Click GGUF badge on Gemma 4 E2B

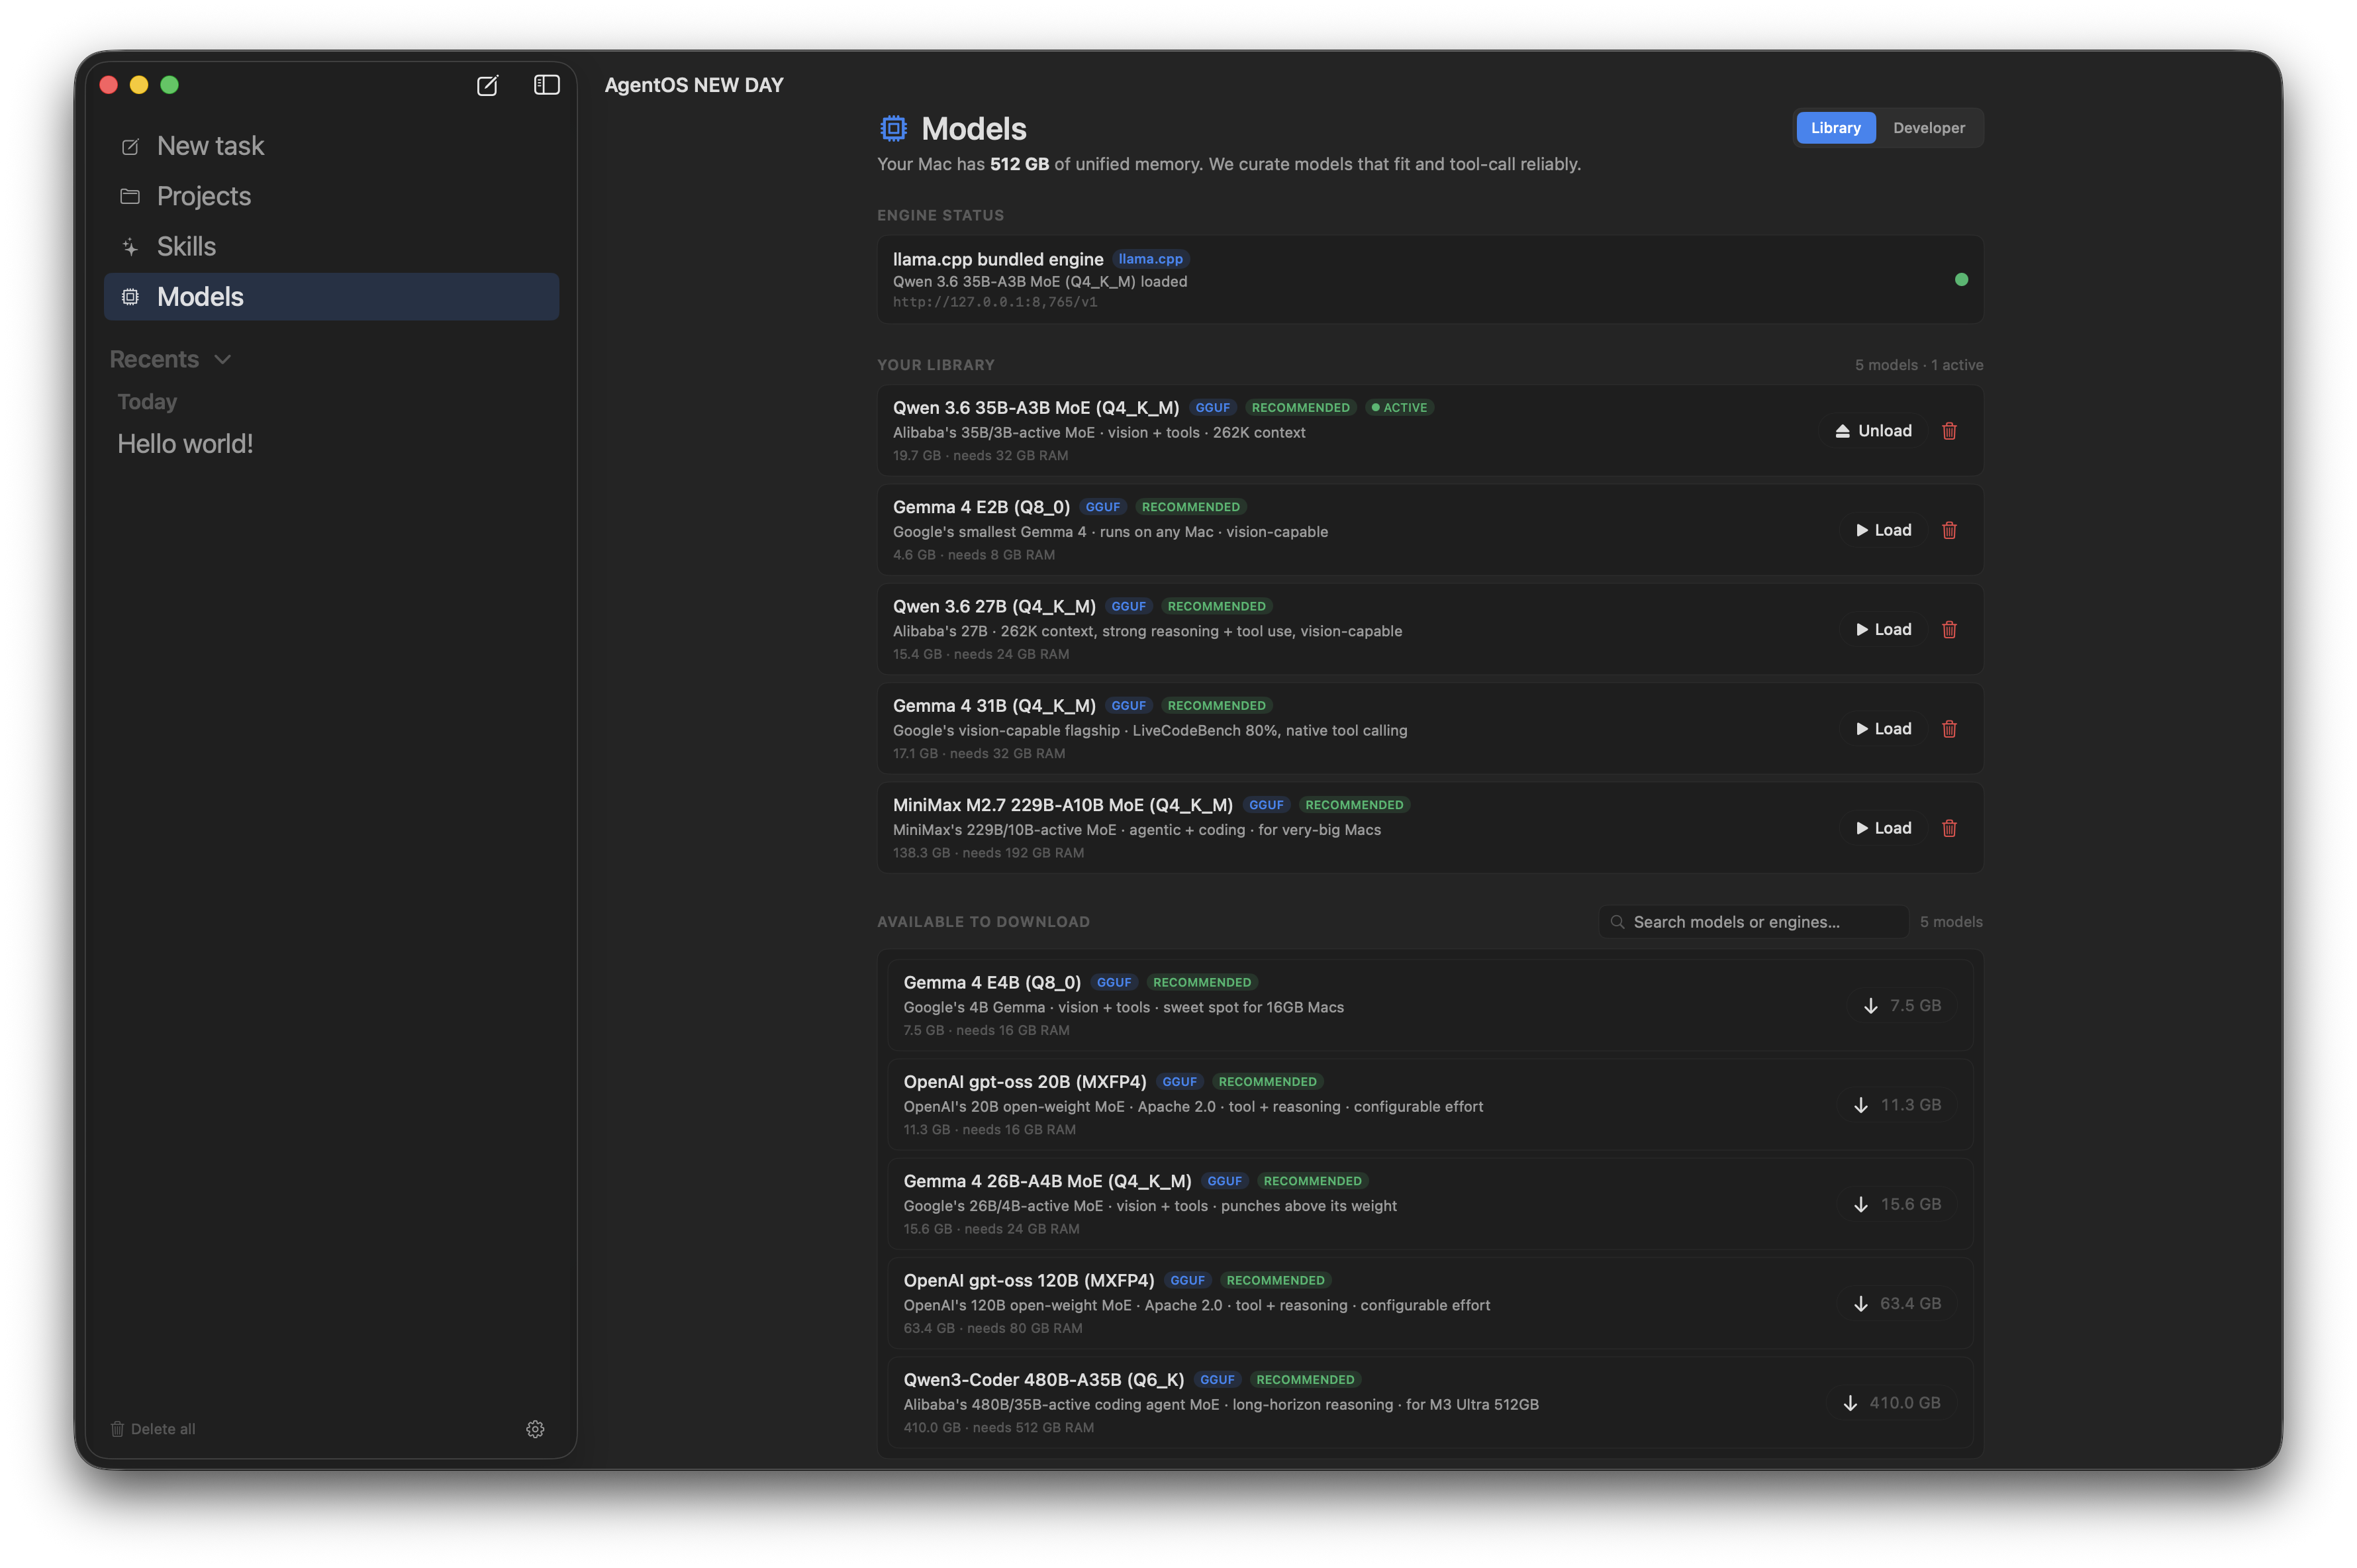point(1102,507)
